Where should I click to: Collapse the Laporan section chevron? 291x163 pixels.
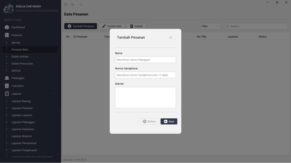point(54,94)
